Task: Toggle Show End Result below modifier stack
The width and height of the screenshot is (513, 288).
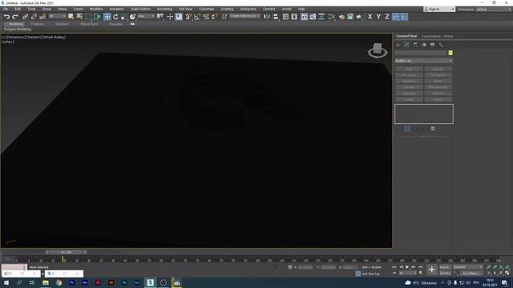Action: coord(407,129)
